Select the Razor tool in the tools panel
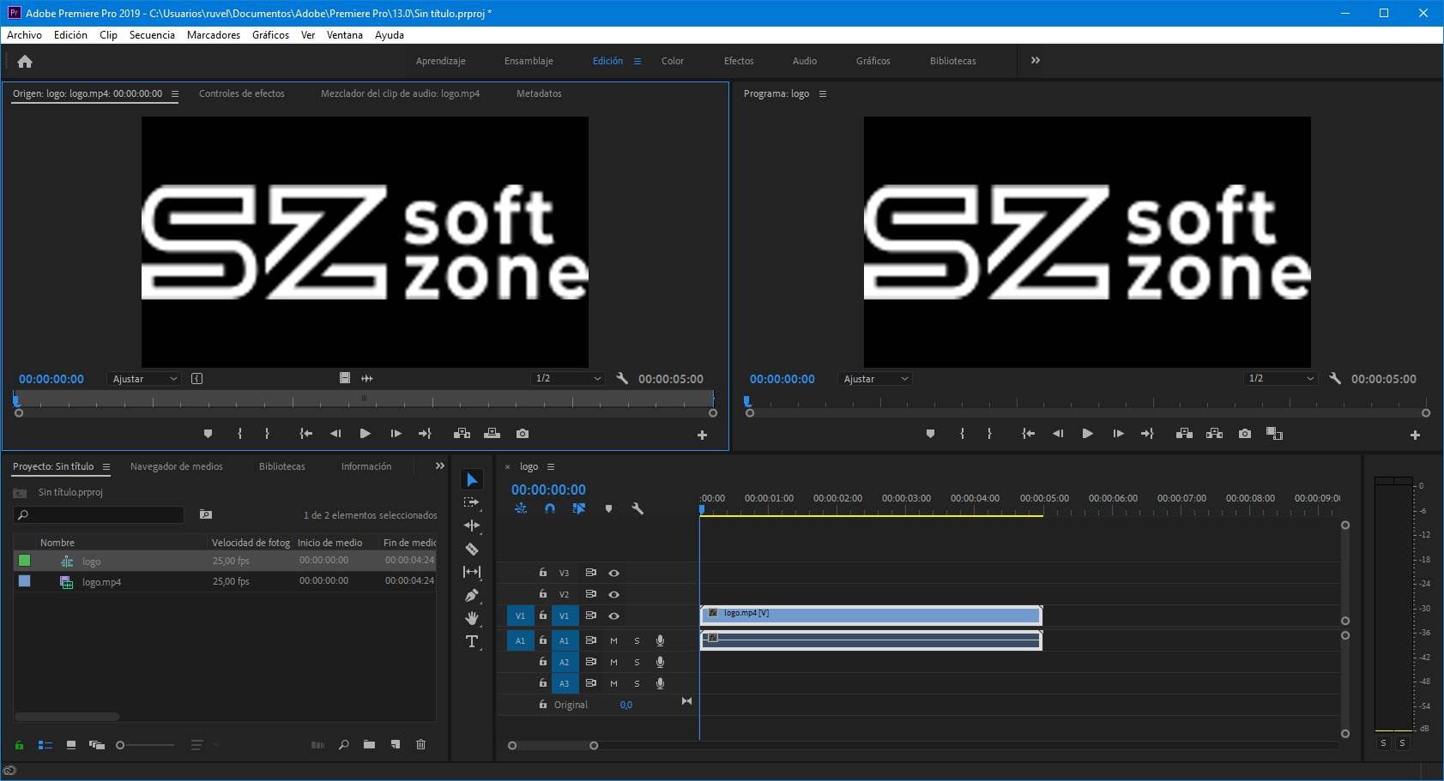 pos(472,549)
